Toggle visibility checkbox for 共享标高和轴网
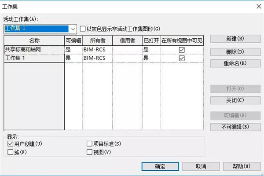The height and width of the screenshot is (176, 264). 181,50
